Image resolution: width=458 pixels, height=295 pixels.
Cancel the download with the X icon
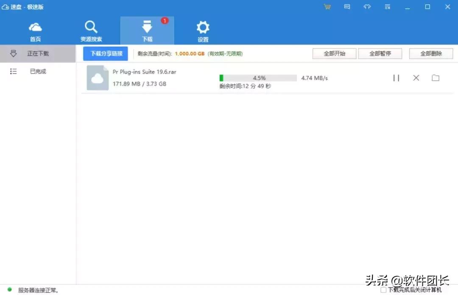coord(416,78)
